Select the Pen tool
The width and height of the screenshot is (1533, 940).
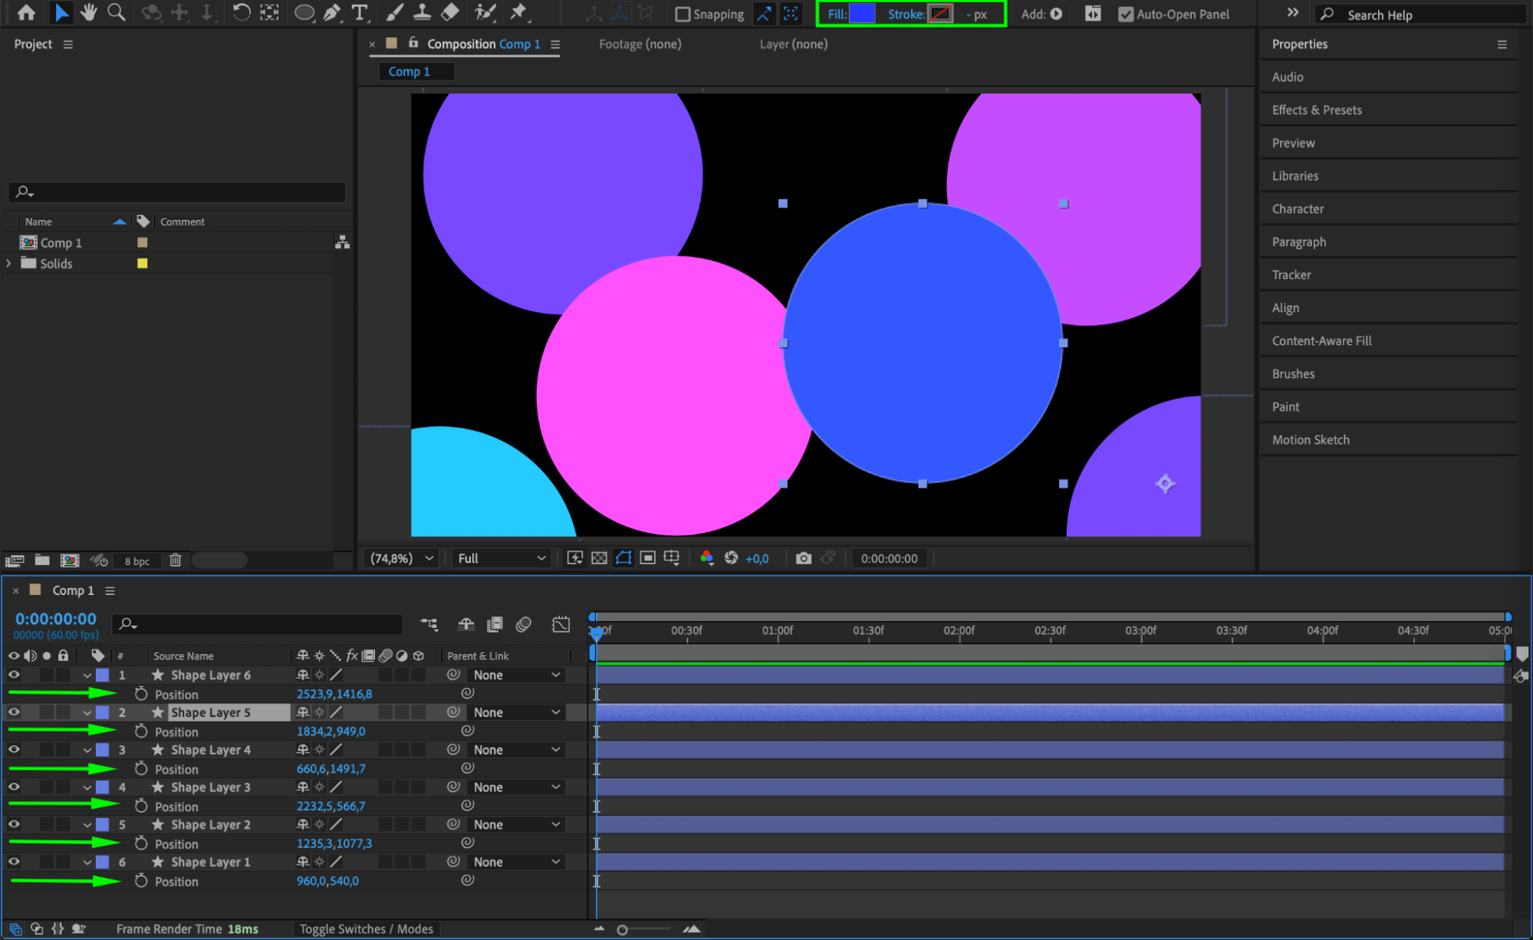pyautogui.click(x=332, y=12)
